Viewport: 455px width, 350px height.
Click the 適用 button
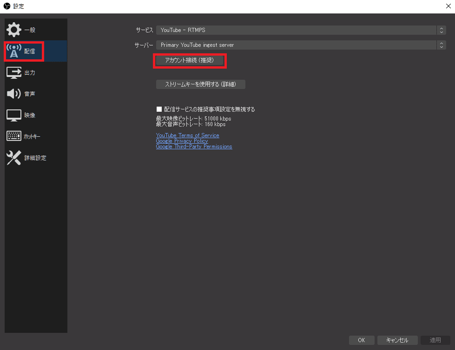(x=435, y=340)
